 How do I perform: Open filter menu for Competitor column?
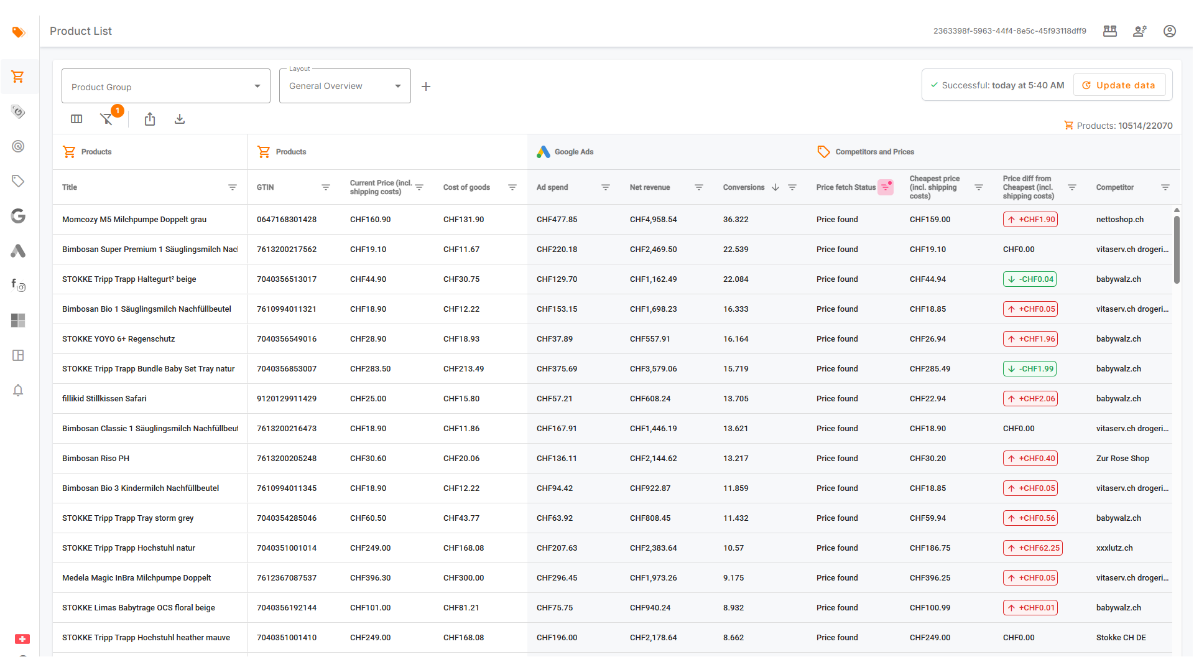tap(1165, 187)
